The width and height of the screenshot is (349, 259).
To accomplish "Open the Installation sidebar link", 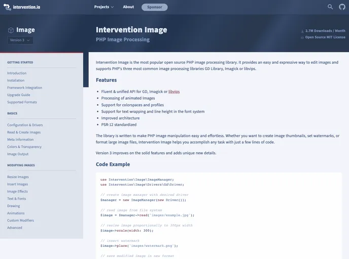I will pos(16,80).
